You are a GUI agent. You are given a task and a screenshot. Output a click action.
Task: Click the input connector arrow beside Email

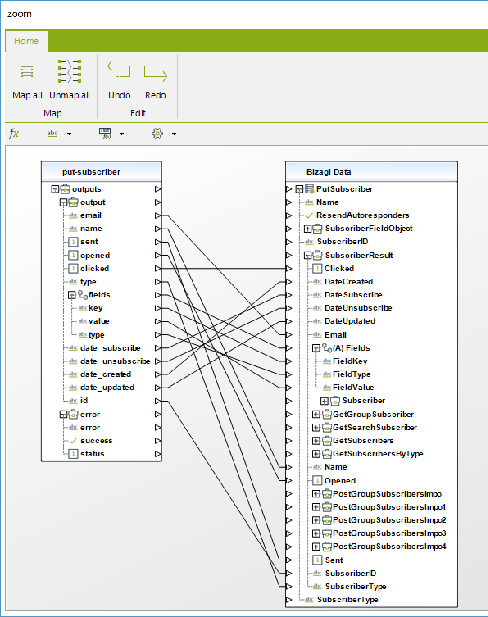click(x=289, y=335)
